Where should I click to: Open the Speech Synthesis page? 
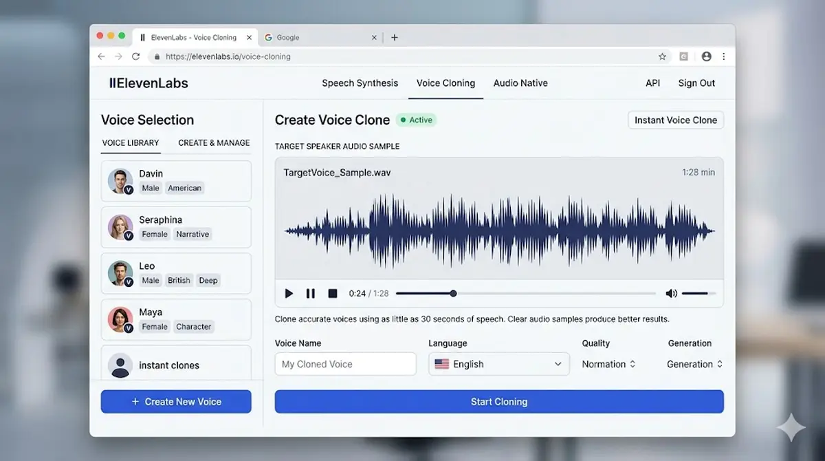pos(360,83)
